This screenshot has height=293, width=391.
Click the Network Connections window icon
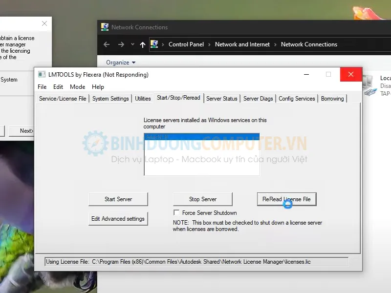click(104, 27)
